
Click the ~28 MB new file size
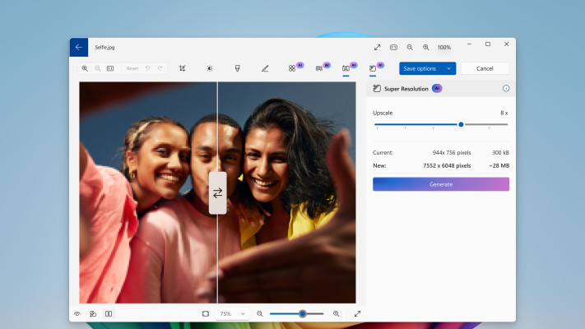(499, 165)
